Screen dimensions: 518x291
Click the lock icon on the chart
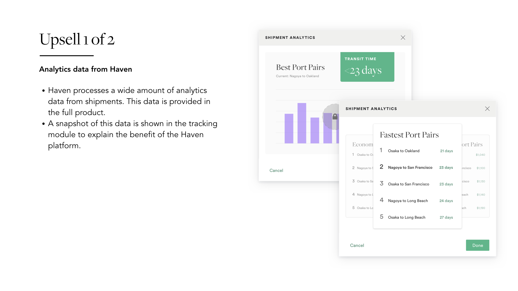coord(335,117)
